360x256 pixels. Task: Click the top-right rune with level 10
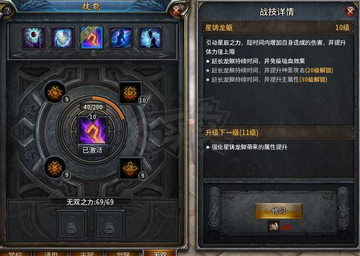click(130, 92)
